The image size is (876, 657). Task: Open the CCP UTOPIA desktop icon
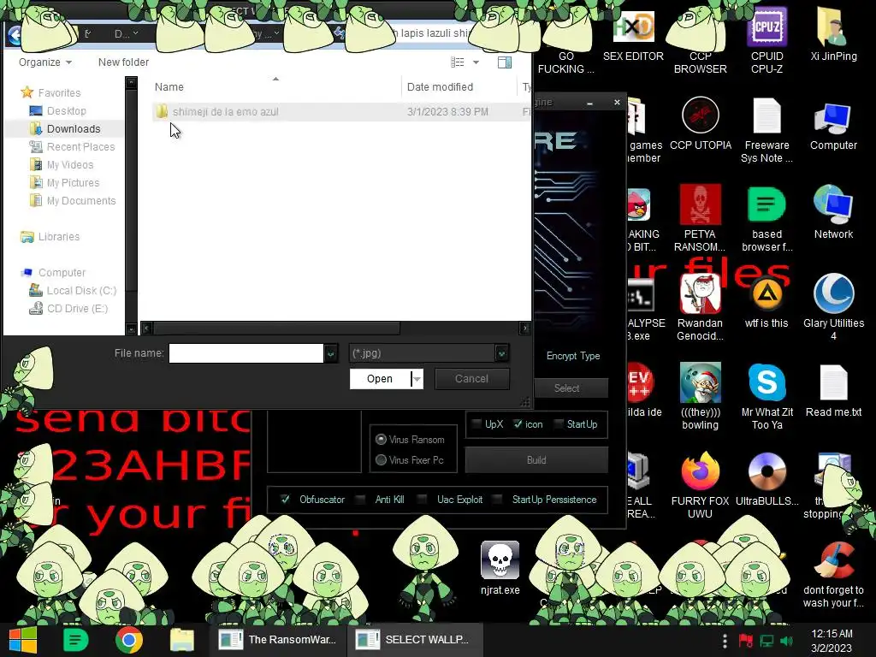click(700, 124)
